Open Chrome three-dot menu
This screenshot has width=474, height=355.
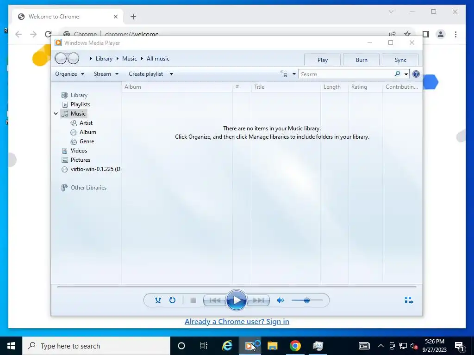click(455, 34)
